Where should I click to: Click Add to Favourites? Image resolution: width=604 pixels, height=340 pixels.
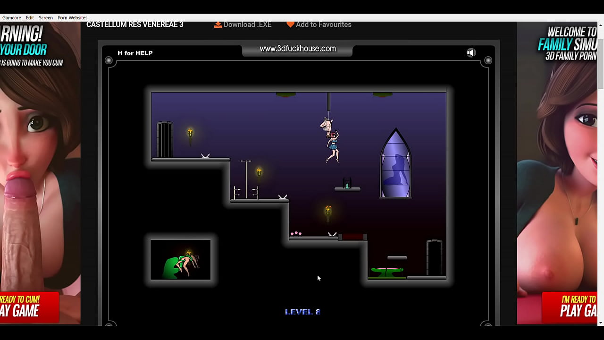coord(324,24)
